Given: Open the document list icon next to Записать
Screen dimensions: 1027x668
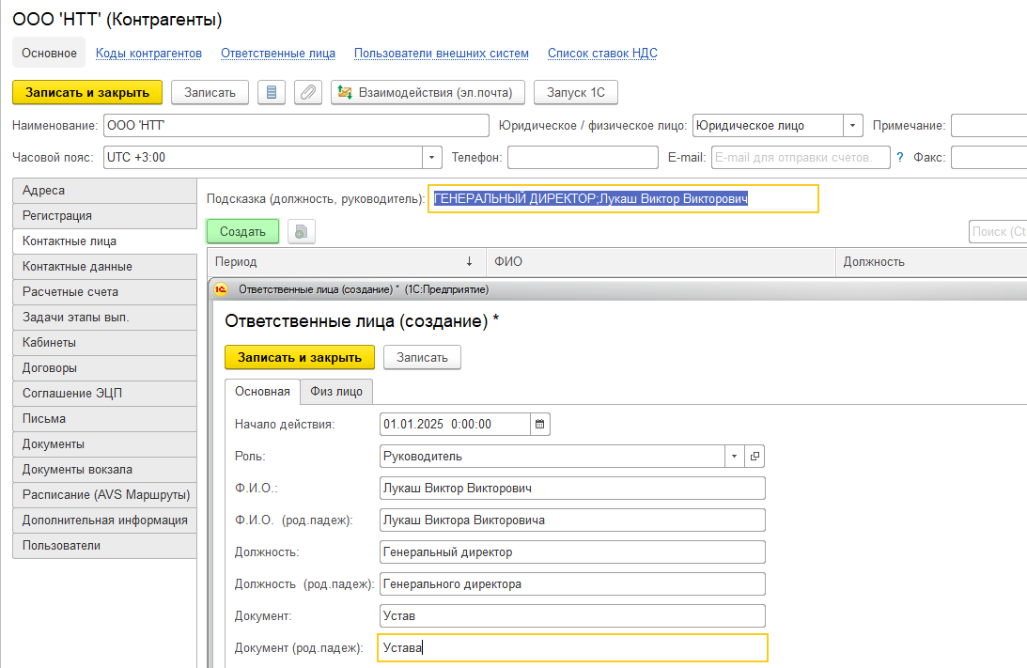Looking at the screenshot, I should 272,92.
